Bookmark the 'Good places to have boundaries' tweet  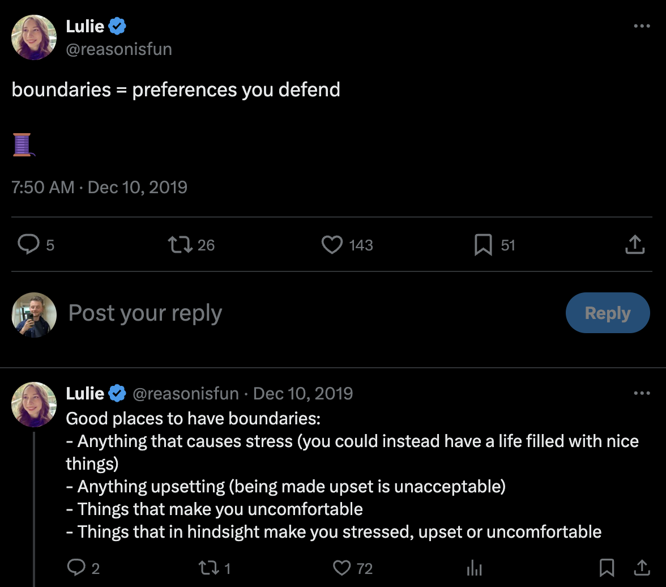[x=607, y=568]
